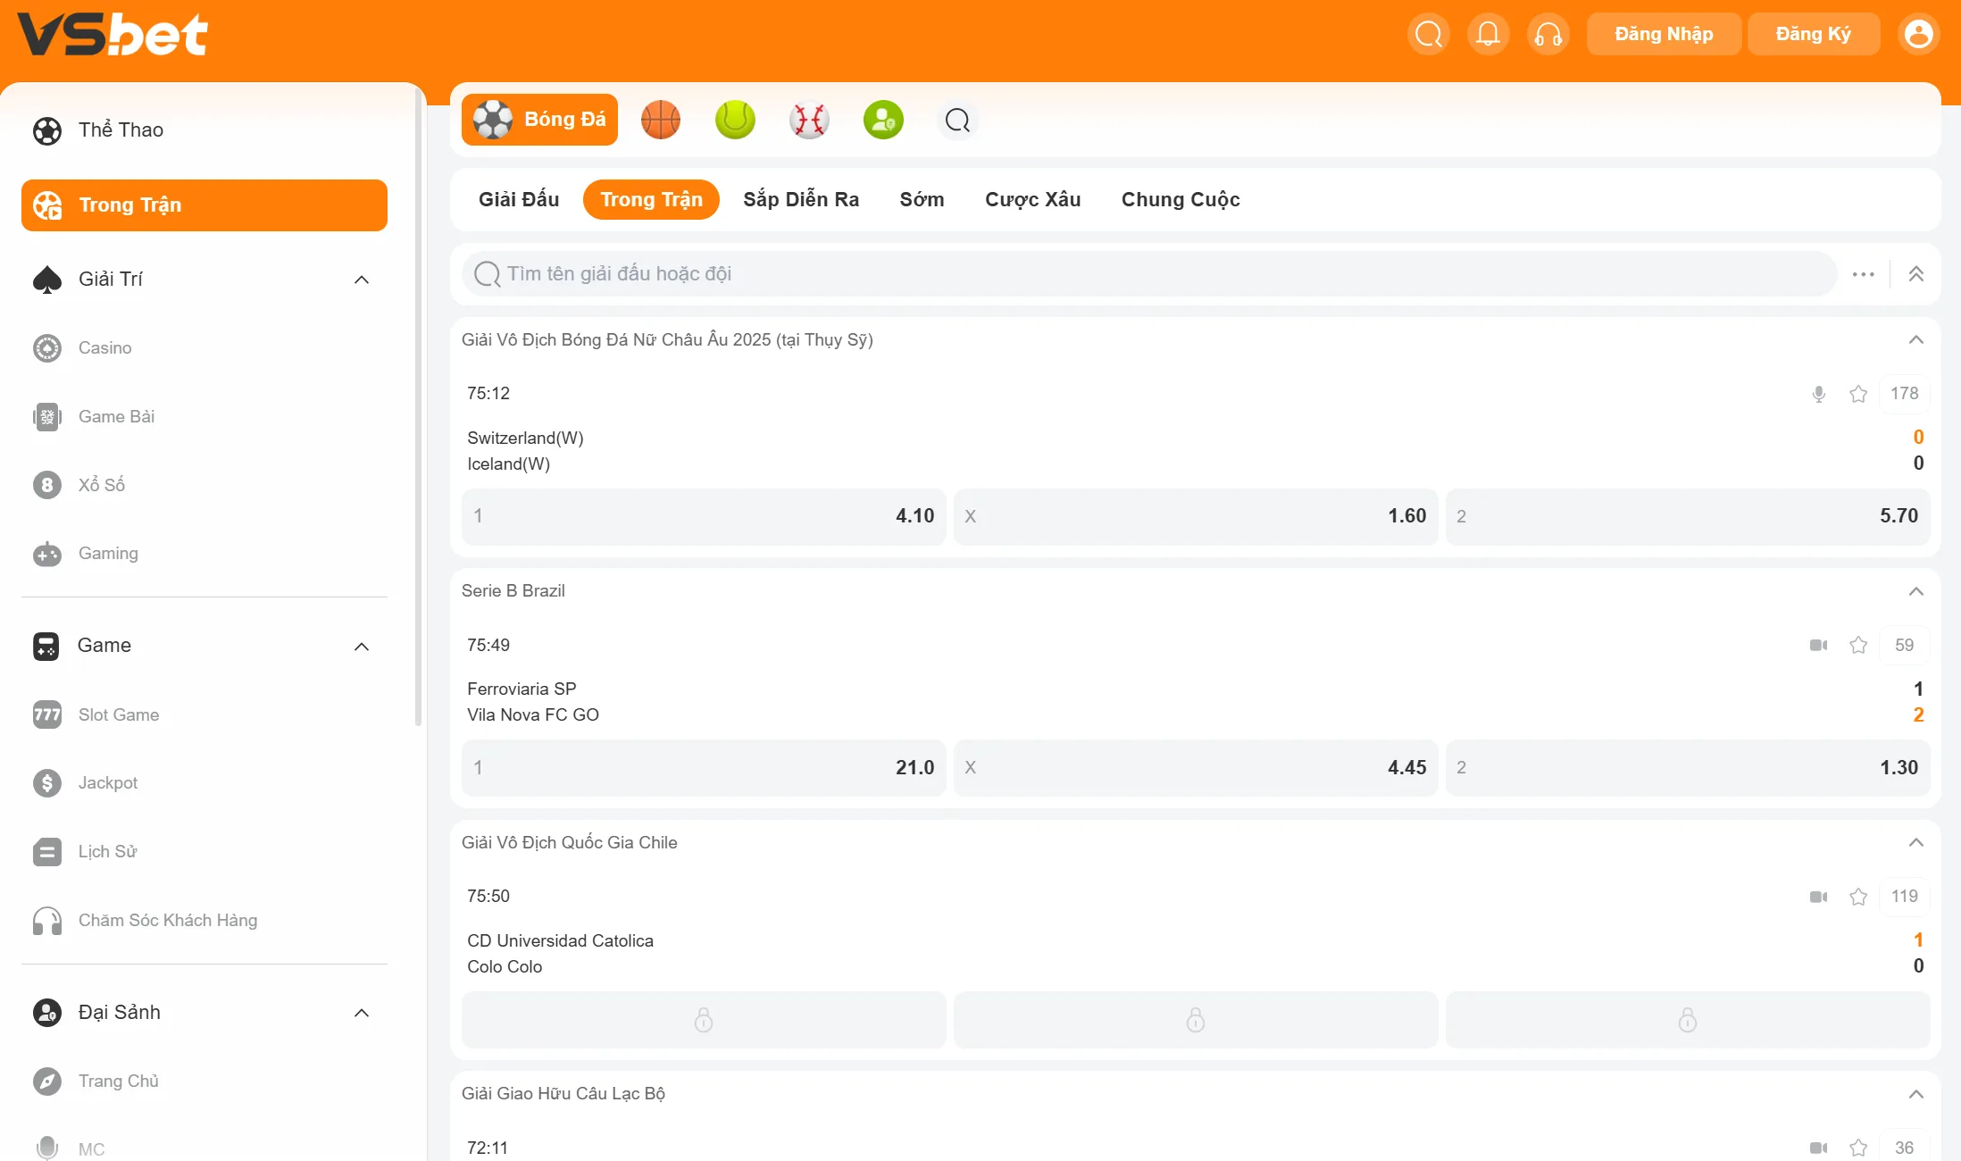Click the VSbet logo
The width and height of the screenshot is (1961, 1161).
tap(113, 35)
